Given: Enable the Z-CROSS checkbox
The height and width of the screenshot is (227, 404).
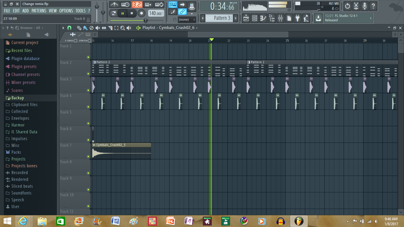Looking at the screenshot, I should click(76, 40).
